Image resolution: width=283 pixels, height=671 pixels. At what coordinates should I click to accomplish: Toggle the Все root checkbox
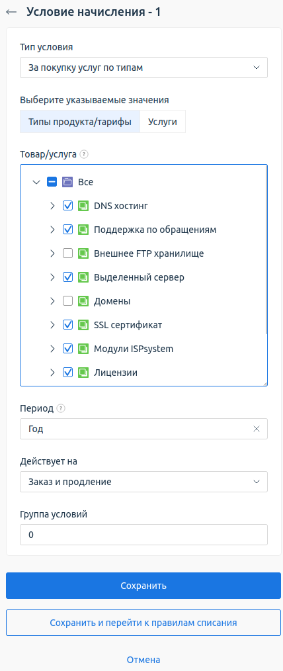(x=52, y=182)
